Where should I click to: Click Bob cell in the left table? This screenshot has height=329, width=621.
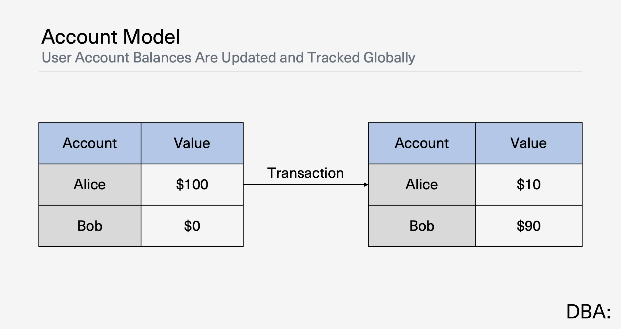click(90, 226)
